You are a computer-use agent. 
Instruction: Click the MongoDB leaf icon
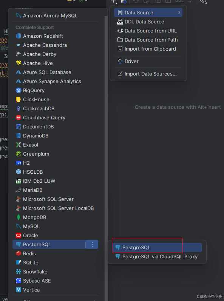coord(19,217)
